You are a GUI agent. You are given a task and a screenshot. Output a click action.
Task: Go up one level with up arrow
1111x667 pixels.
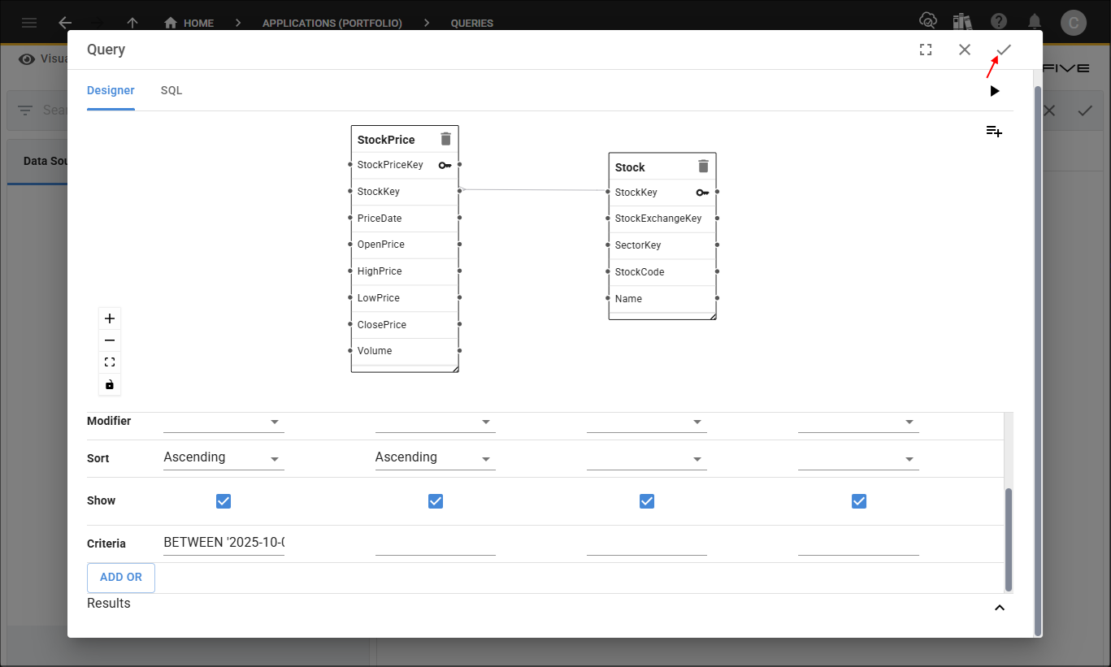132,23
